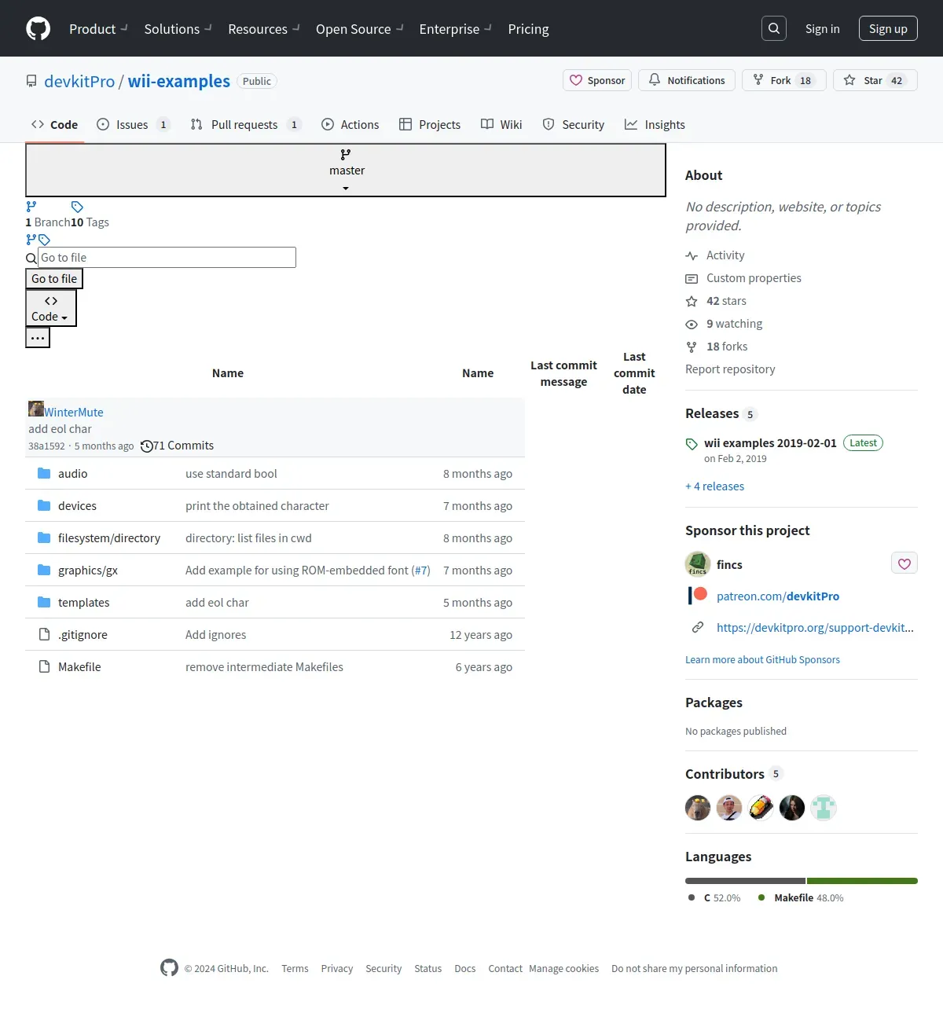Click the Pricing link
This screenshot has width=943, height=1009.
(x=528, y=28)
